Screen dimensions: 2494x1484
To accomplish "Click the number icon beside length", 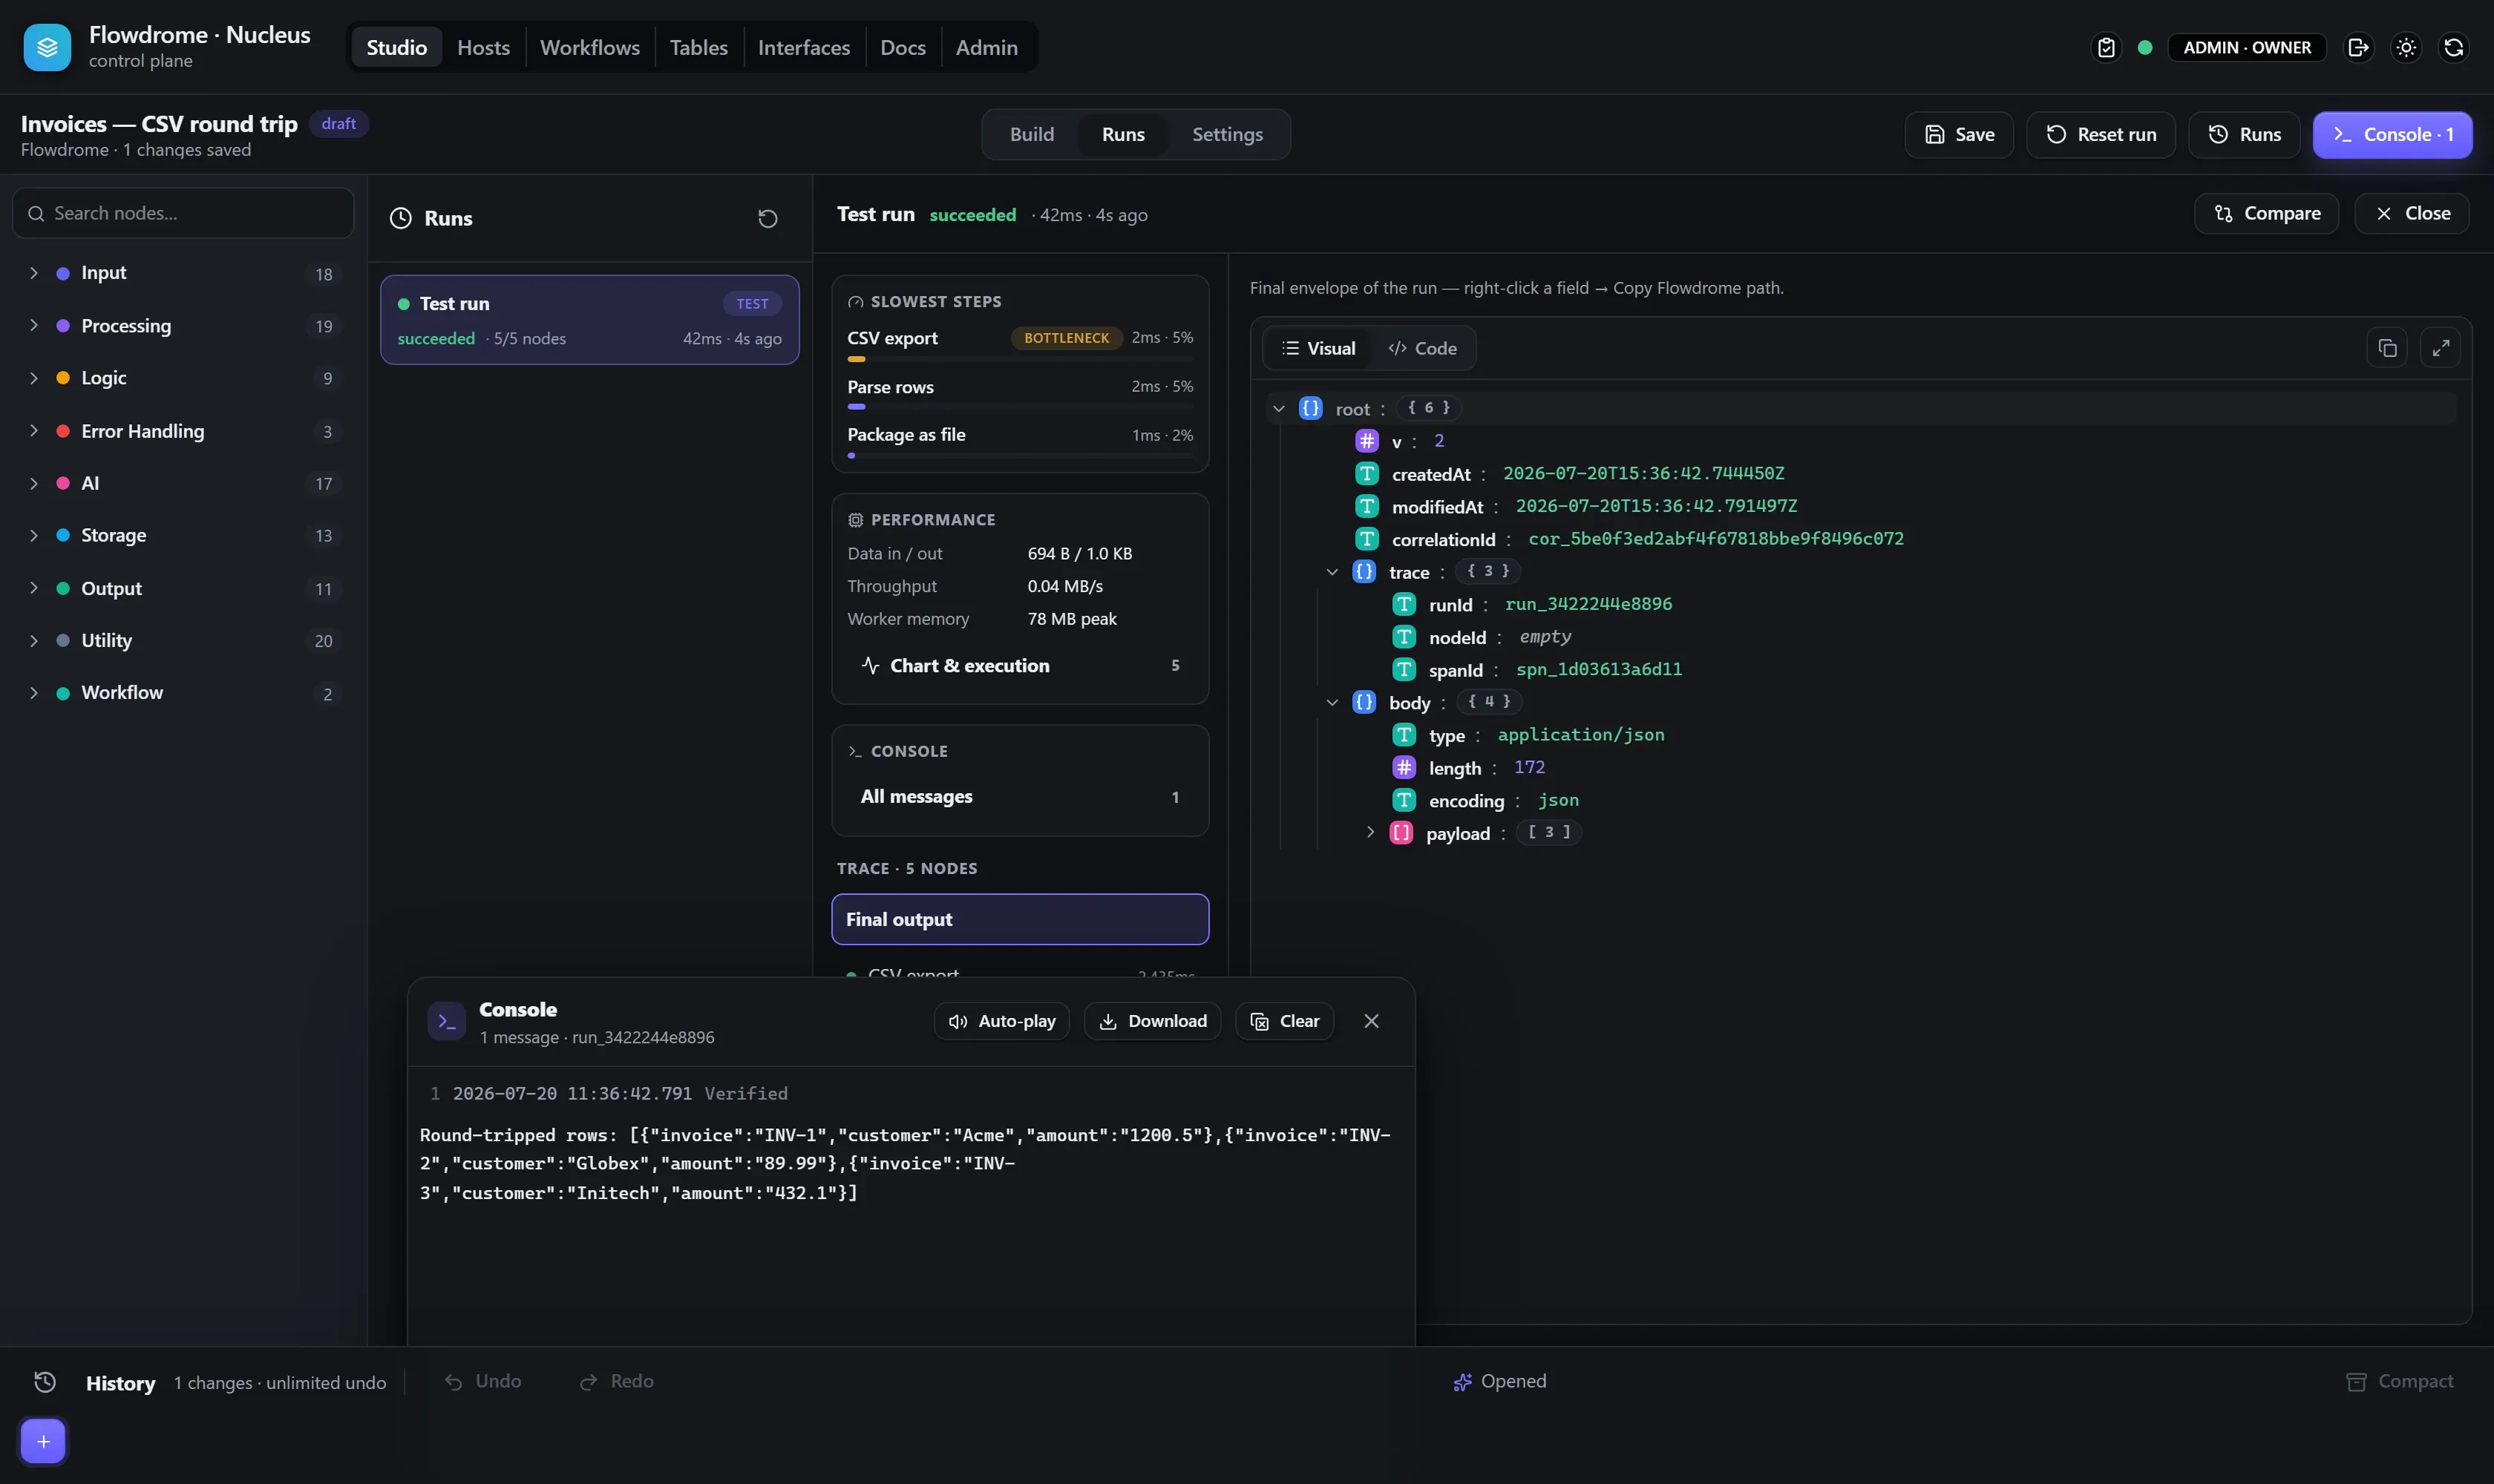I will [1404, 767].
